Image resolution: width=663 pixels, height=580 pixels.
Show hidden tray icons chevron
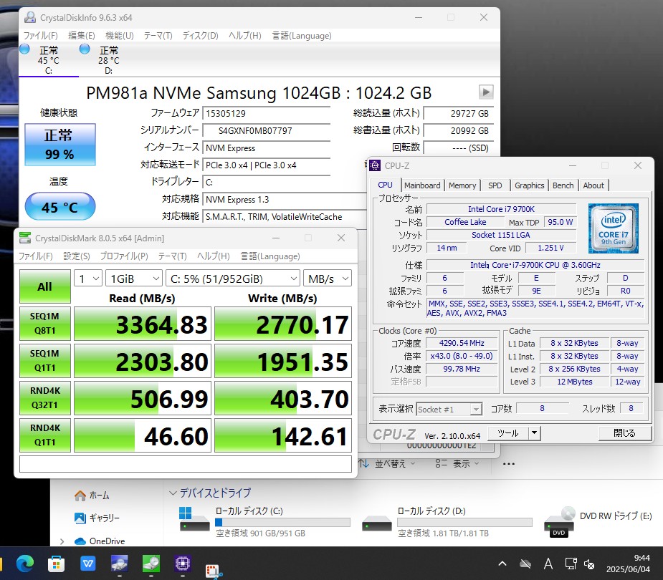[502, 564]
